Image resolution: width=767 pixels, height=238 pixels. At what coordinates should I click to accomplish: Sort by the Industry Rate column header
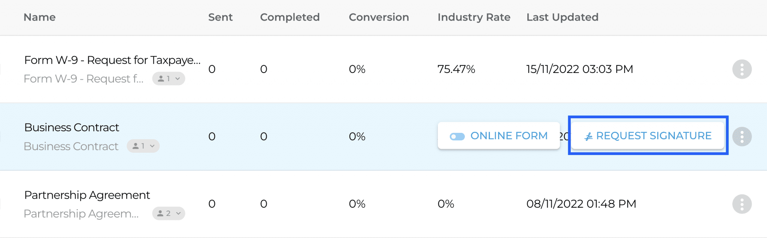474,17
